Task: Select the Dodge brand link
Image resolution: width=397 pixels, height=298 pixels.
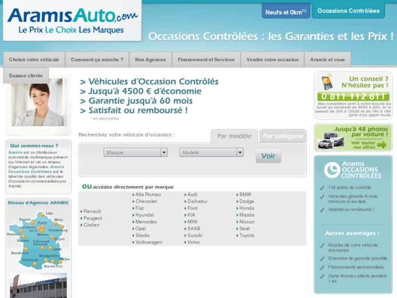Action: (x=247, y=201)
